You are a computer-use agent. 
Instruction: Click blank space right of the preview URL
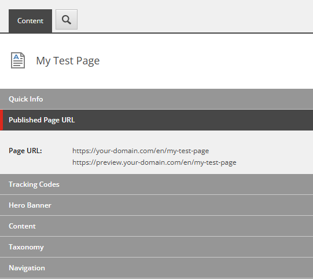[x=274, y=162]
